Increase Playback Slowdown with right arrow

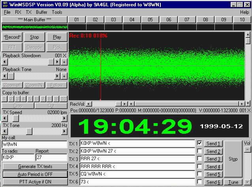pyautogui.click(x=57, y=62)
